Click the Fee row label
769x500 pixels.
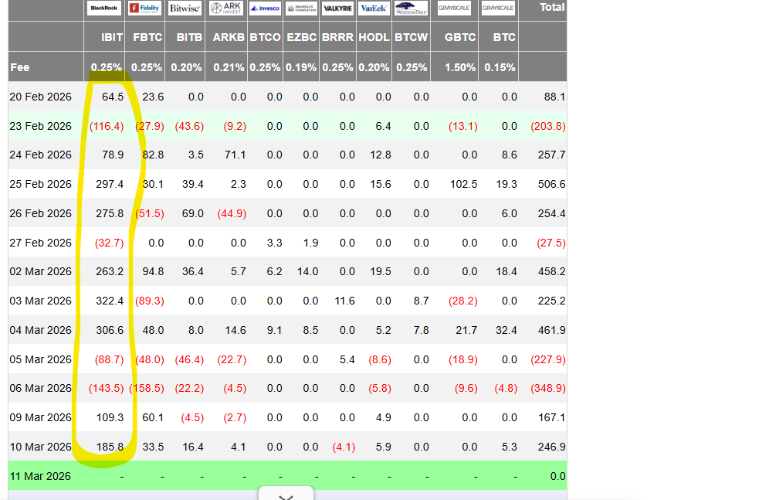pos(20,67)
